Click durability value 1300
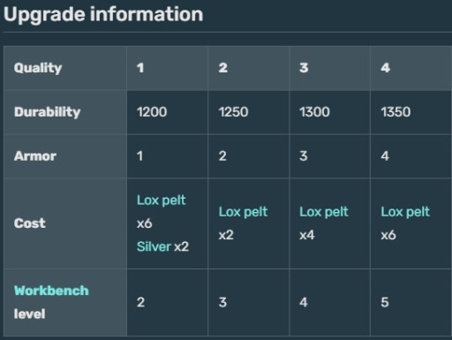This screenshot has width=452, height=340. click(314, 112)
